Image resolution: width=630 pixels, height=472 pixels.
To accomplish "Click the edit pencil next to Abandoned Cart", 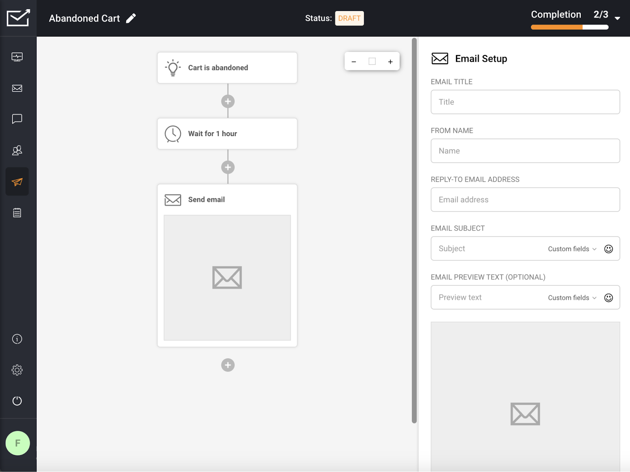I will [131, 18].
